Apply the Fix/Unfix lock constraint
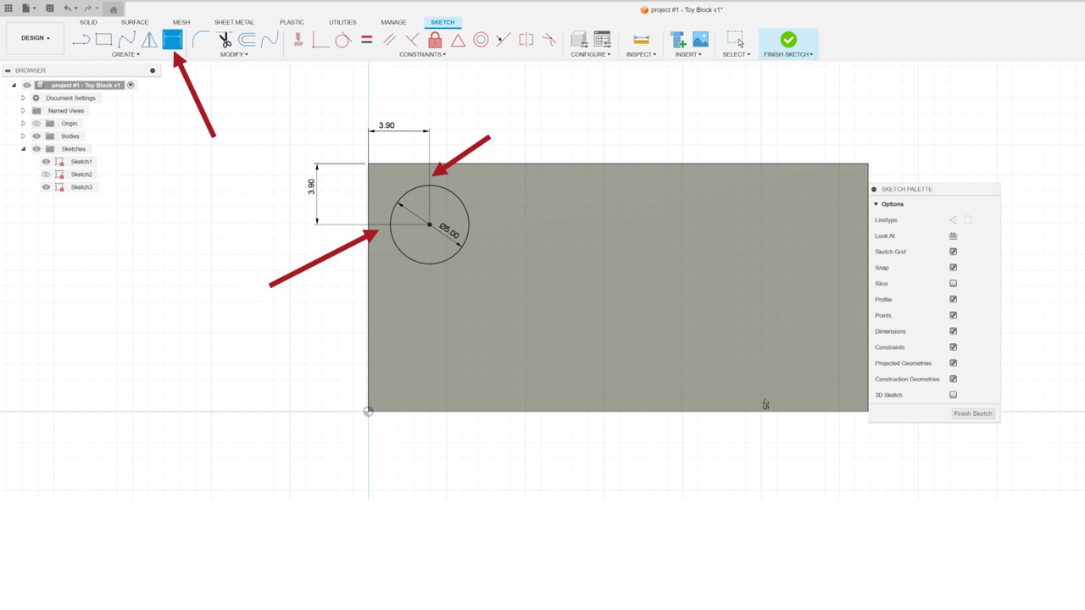 tap(435, 39)
